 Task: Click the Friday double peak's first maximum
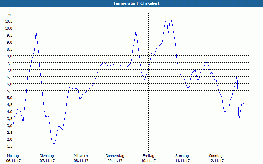[x=167, y=20]
